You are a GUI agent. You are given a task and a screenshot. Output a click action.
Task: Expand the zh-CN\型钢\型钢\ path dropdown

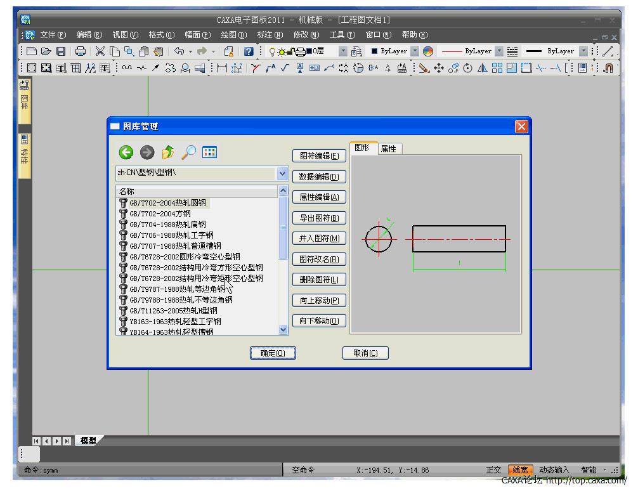pyautogui.click(x=282, y=173)
